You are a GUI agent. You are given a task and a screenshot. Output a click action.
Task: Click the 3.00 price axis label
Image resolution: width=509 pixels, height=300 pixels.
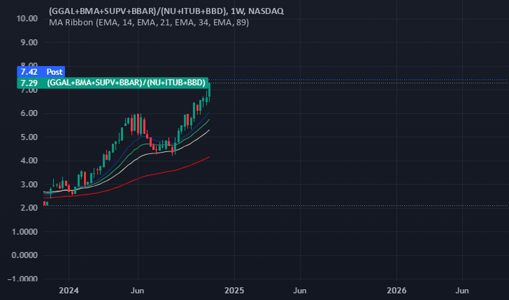tap(29, 184)
